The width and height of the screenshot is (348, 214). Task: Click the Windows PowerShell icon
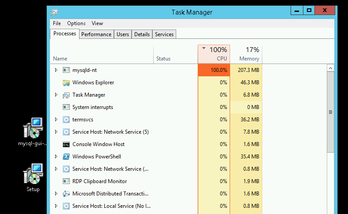(x=66, y=157)
